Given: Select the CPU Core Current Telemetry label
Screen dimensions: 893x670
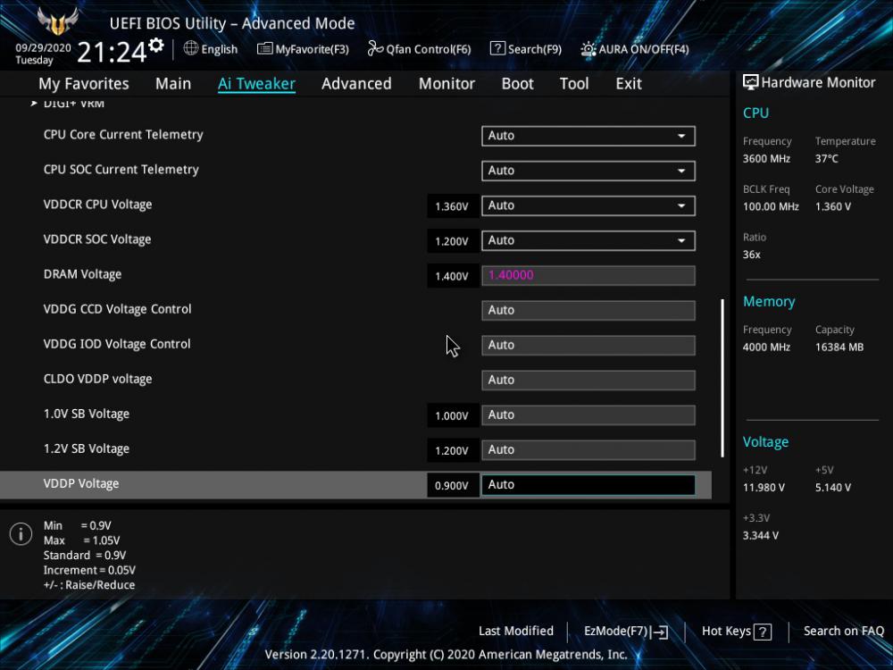Looking at the screenshot, I should tap(123, 135).
